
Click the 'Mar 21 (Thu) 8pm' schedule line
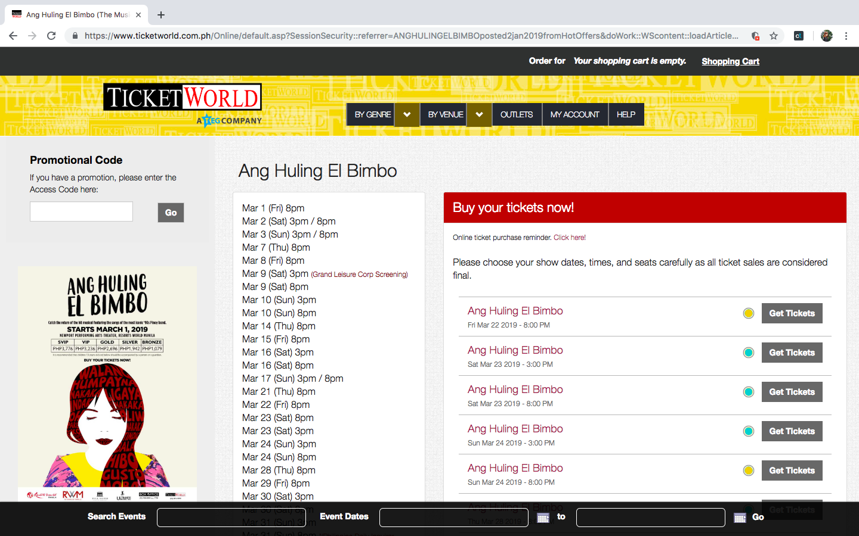pyautogui.click(x=279, y=391)
